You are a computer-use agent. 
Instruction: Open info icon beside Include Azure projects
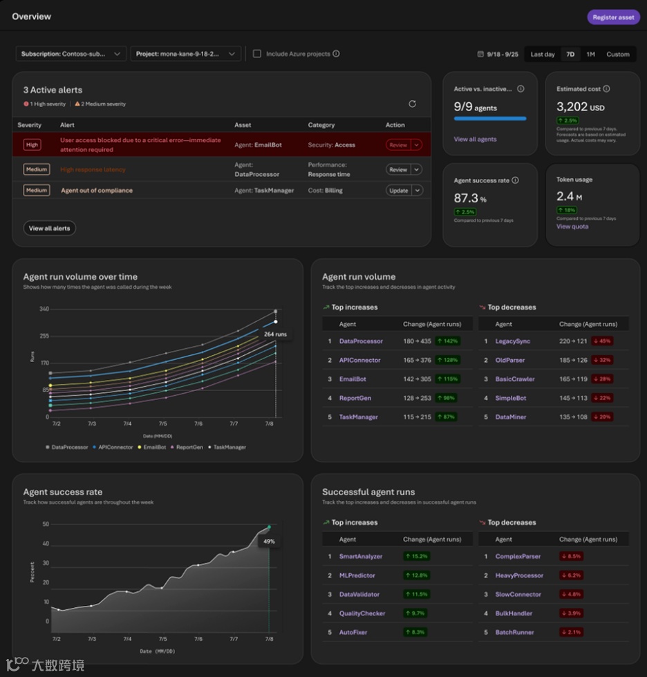(336, 54)
